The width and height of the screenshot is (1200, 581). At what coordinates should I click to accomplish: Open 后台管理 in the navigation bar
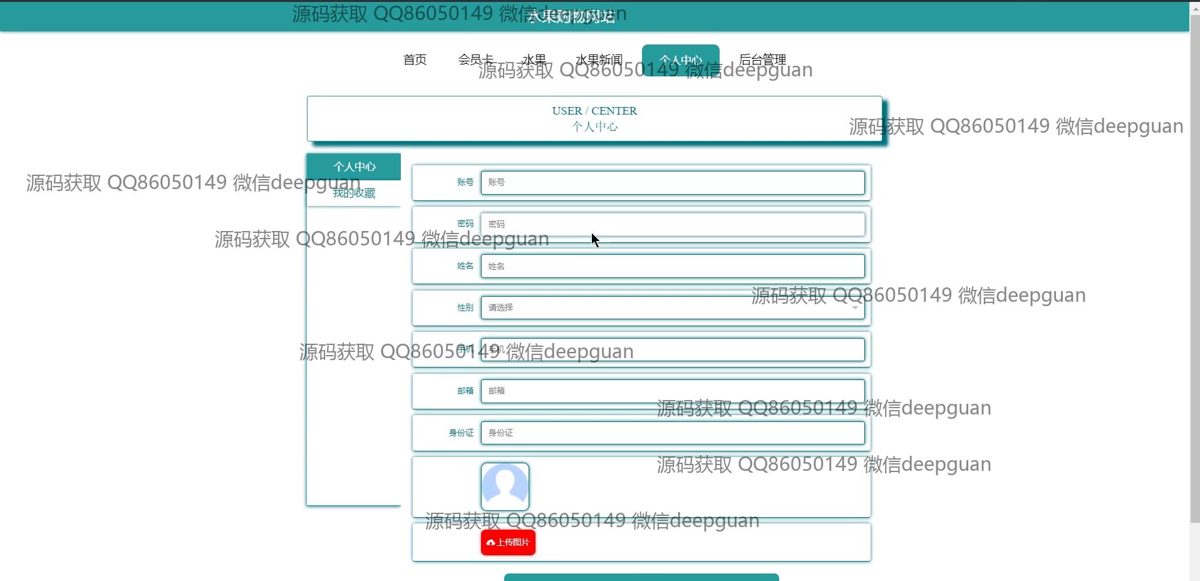click(x=762, y=59)
